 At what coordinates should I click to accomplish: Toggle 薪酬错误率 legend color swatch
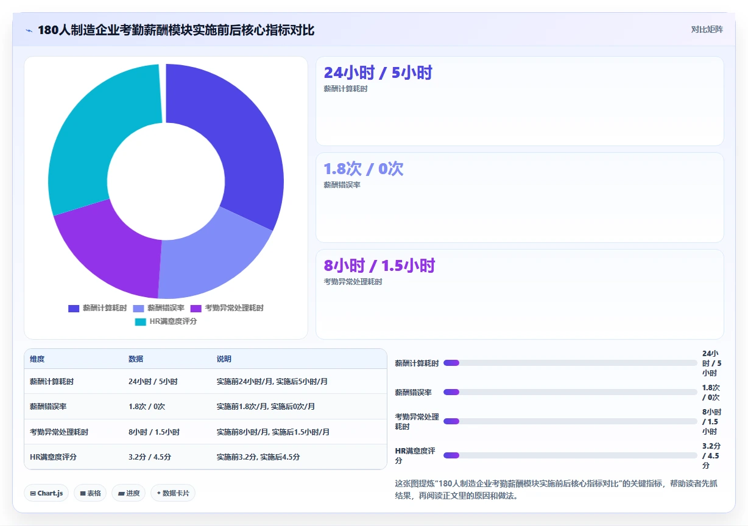click(138, 309)
